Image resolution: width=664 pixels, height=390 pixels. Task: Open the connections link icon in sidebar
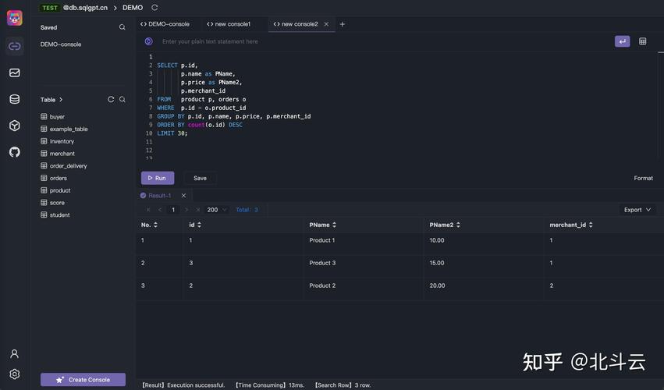click(x=14, y=46)
